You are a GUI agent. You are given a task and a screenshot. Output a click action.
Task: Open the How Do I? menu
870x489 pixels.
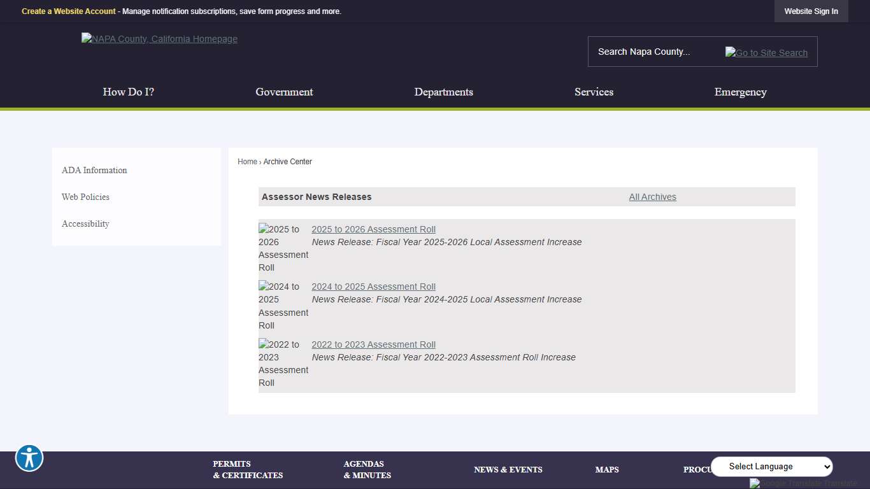pos(129,92)
